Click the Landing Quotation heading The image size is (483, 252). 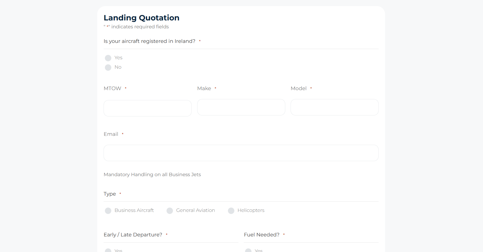pos(141,18)
